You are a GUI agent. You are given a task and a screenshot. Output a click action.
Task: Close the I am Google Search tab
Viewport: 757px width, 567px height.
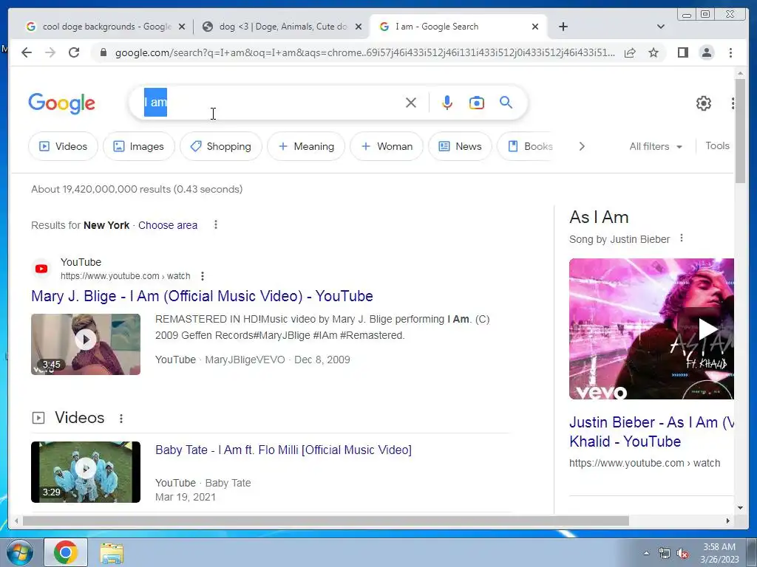pos(535,27)
